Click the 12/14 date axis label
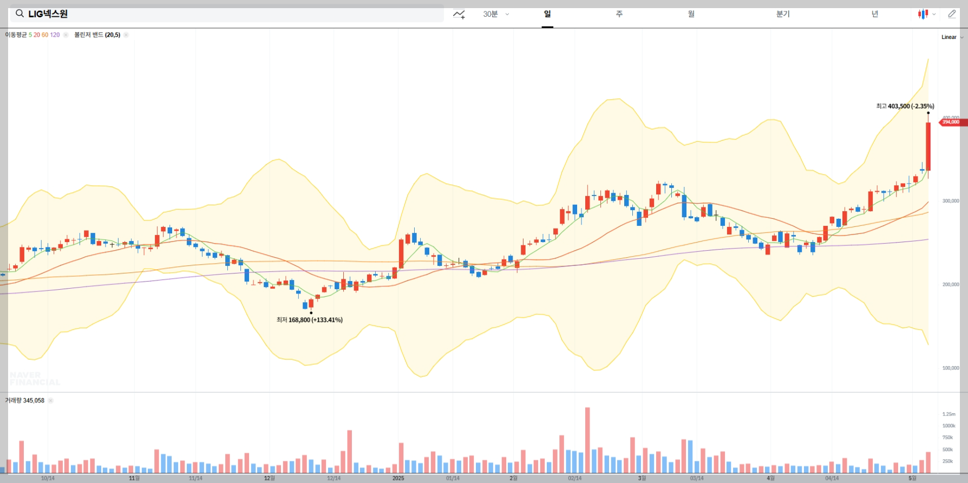968x483 pixels. [333, 478]
